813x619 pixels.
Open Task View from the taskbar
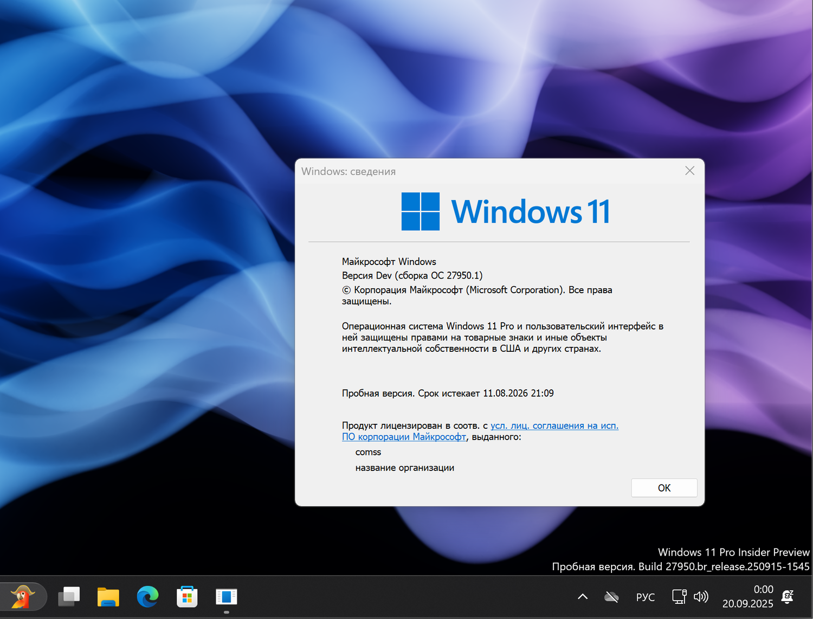(69, 596)
